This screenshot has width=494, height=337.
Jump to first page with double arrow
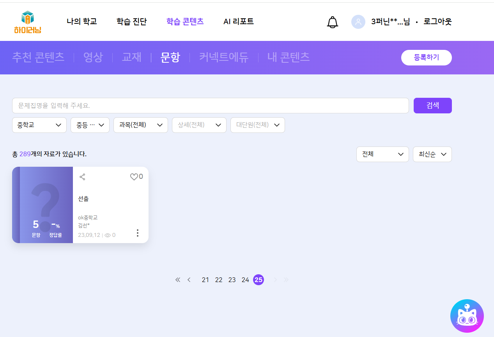click(x=178, y=280)
